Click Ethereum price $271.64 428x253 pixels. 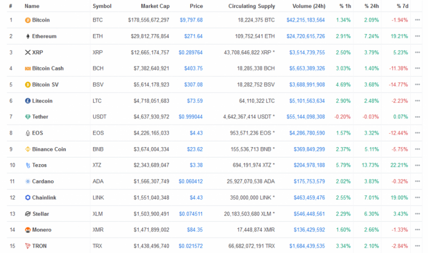193,36
